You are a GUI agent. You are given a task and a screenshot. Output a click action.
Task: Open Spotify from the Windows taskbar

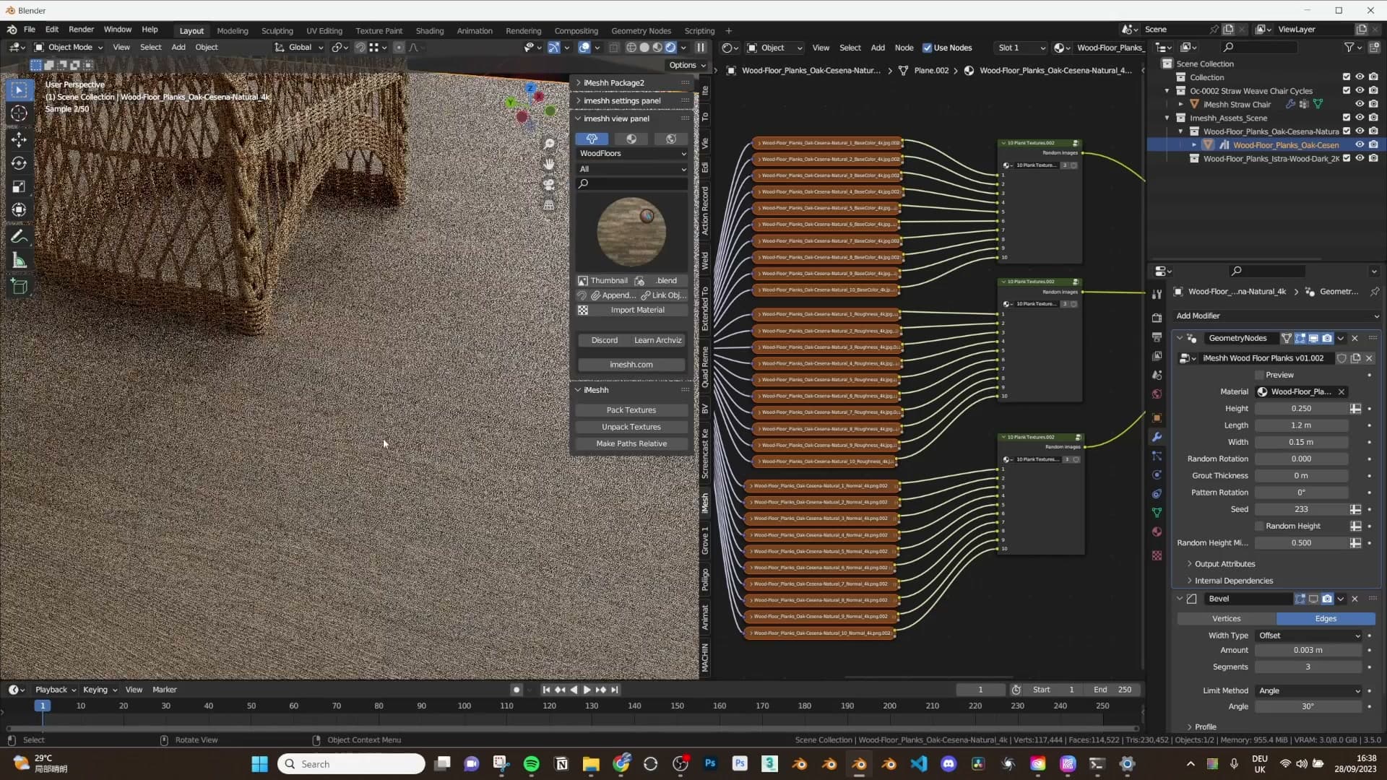(x=531, y=764)
